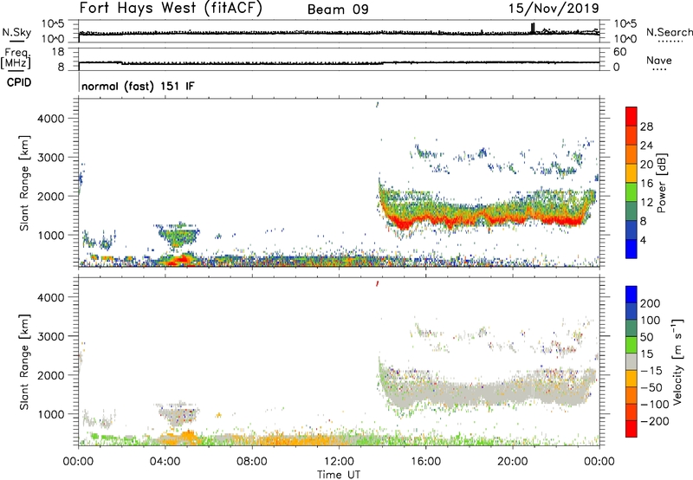Click the 'Fort Hays West (fitACF)' title
693x480 pixels.
click(171, 8)
